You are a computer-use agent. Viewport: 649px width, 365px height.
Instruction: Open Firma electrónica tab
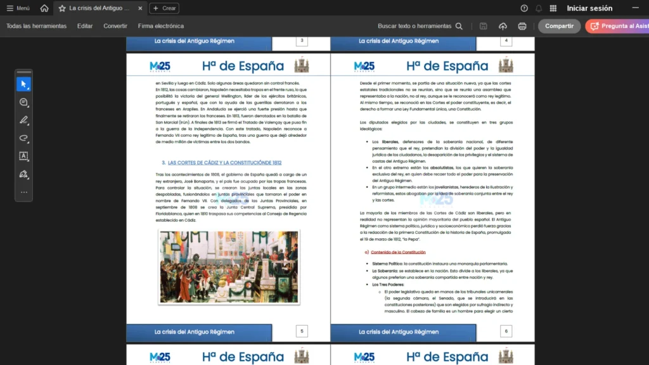coord(161,26)
